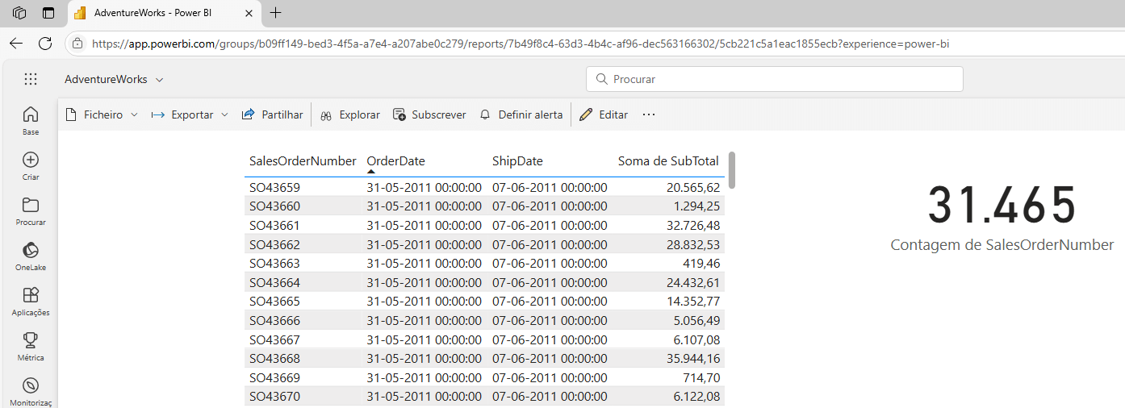Sort by SalesOrderNumber column header

[x=303, y=160]
